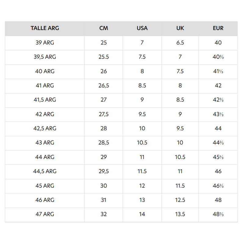Select the 6.5 UK size cell
This screenshot has width=244, height=244.
(x=180, y=43)
